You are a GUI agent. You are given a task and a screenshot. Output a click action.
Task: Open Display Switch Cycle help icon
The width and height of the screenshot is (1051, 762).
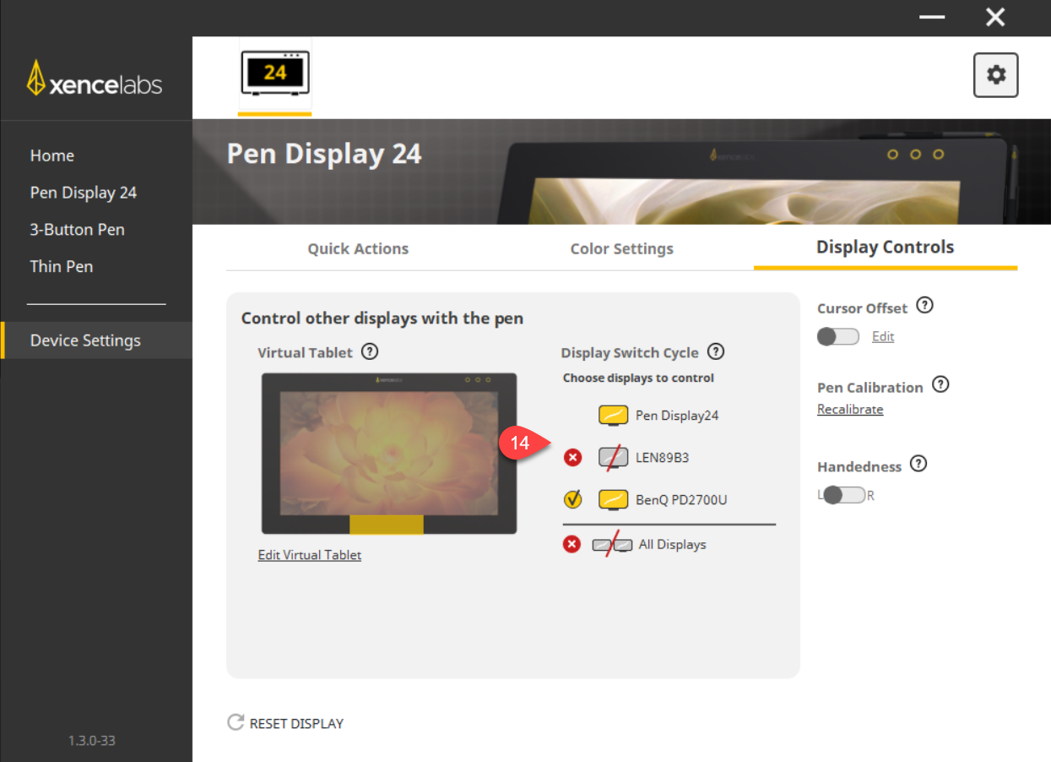[x=716, y=351]
